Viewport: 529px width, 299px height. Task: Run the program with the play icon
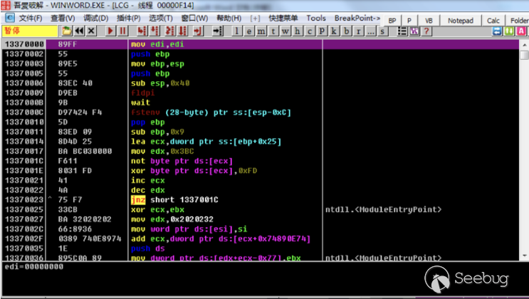pyautogui.click(x=110, y=31)
